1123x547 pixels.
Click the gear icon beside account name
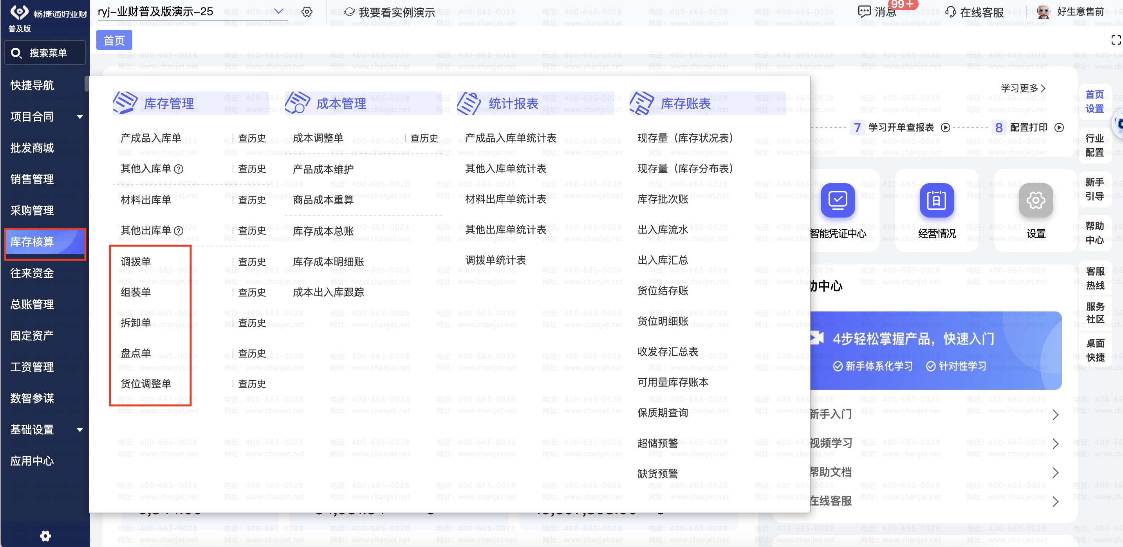tap(307, 12)
